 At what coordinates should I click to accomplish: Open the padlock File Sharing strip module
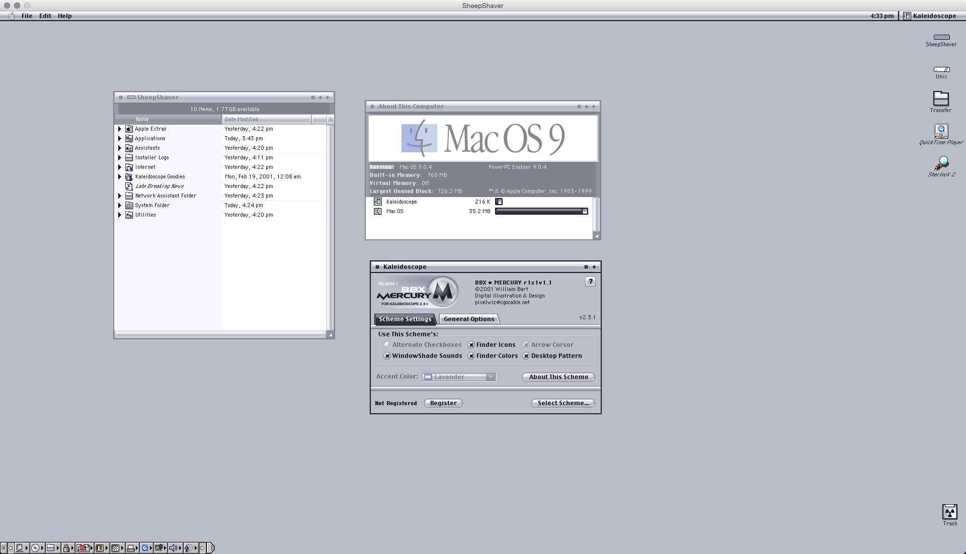point(66,548)
